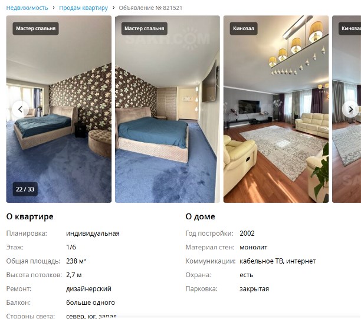This screenshot has height=319, width=361.
Task: Open the Продам квартиру breadcrumb link
Action: (x=83, y=8)
